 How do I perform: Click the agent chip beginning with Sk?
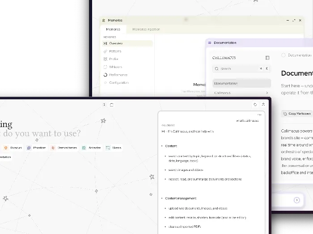[x=114, y=148]
